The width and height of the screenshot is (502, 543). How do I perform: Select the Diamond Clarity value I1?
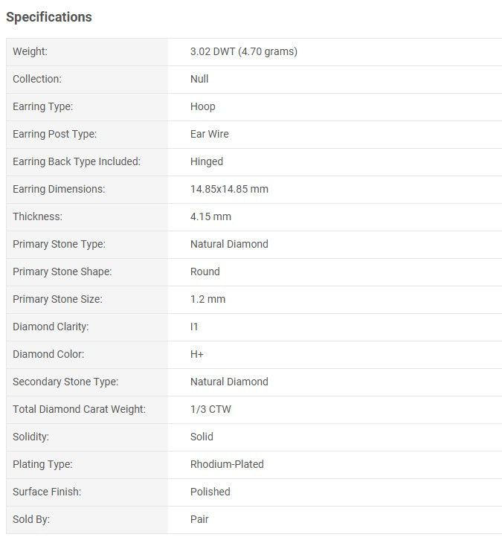click(194, 327)
